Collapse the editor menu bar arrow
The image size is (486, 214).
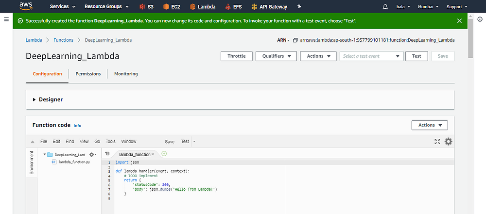(33, 142)
